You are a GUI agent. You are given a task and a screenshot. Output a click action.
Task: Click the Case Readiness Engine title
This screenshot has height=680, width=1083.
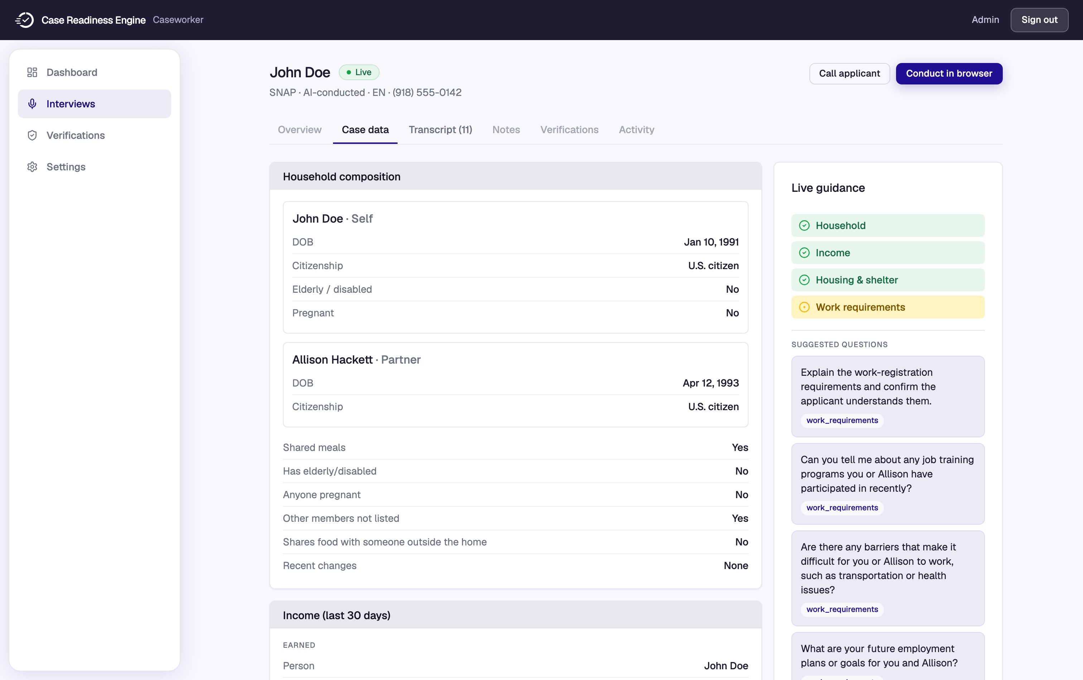[93, 20]
